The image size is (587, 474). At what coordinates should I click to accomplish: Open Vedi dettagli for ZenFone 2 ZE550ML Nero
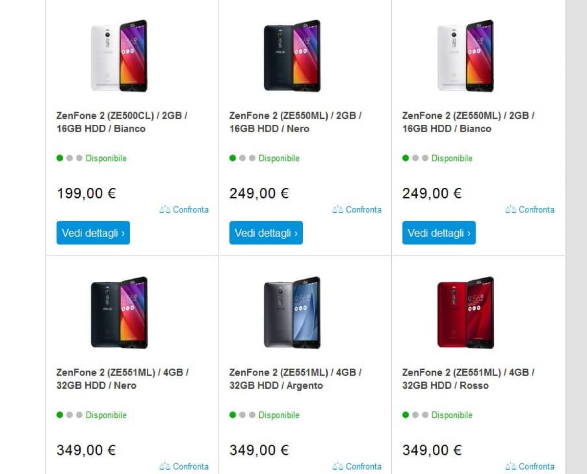266,233
